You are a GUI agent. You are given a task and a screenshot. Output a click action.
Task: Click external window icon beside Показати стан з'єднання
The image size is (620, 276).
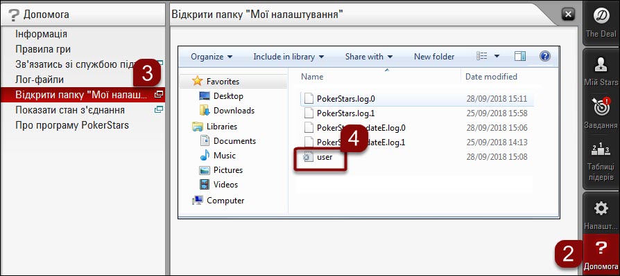click(159, 109)
